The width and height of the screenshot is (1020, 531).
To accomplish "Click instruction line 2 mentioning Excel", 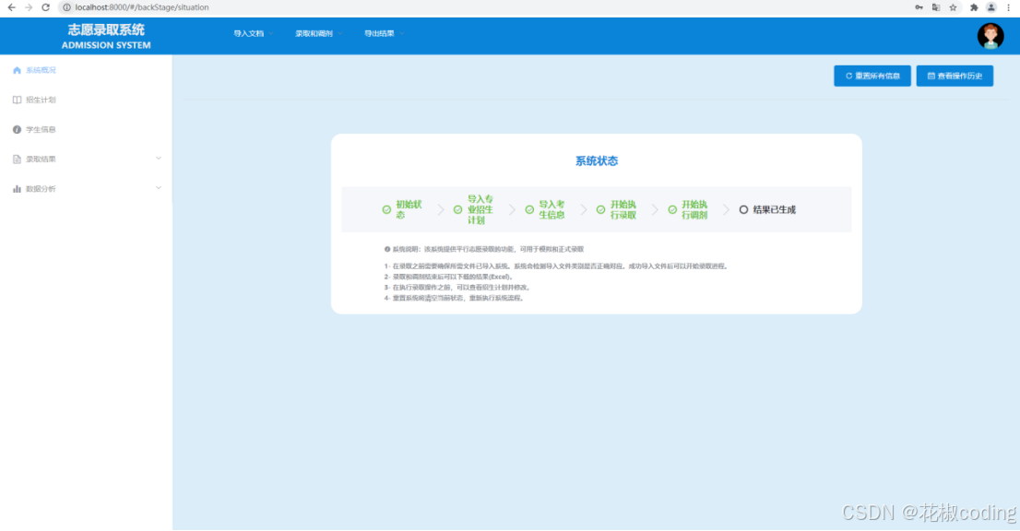I will (449, 277).
